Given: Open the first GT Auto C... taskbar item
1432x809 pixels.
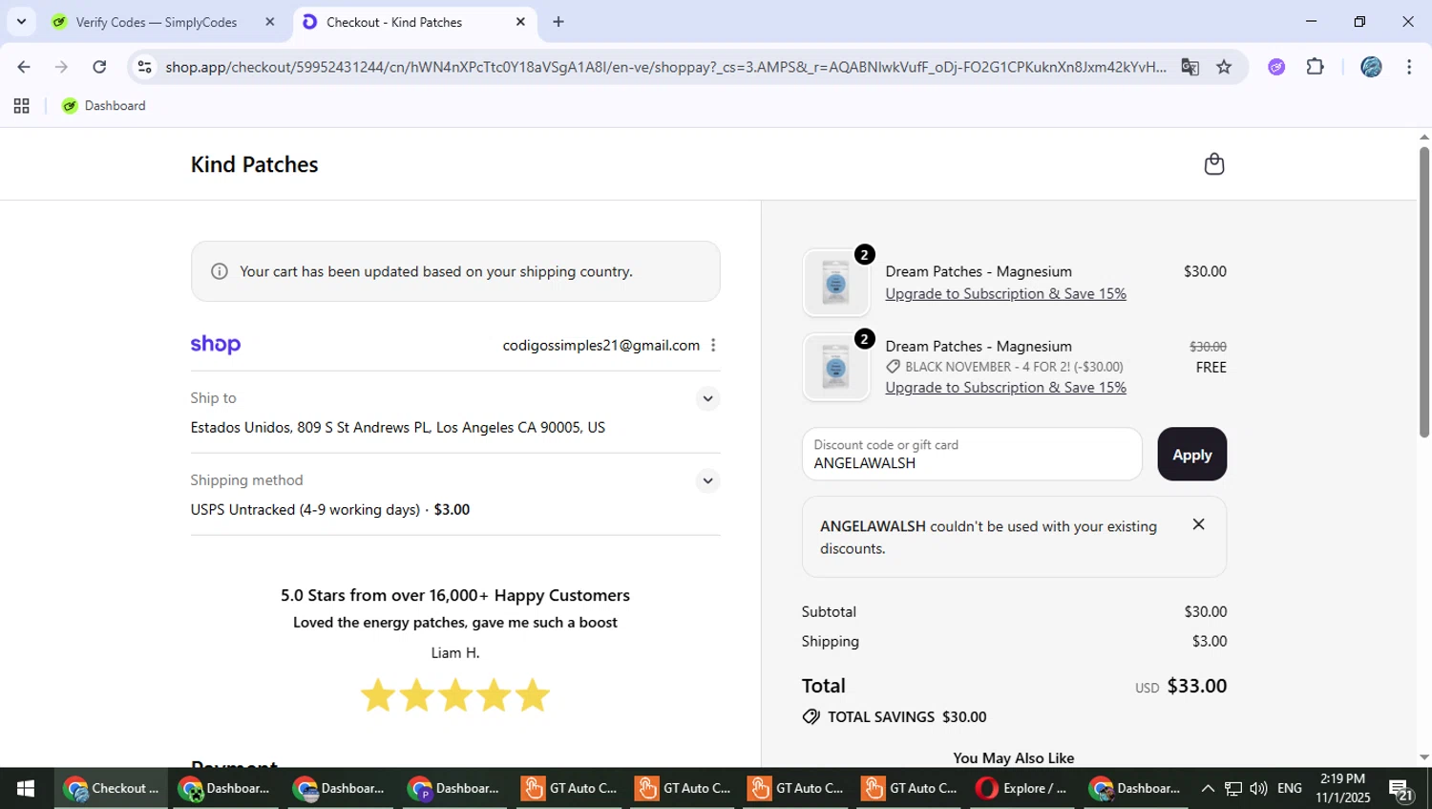Looking at the screenshot, I should [569, 789].
